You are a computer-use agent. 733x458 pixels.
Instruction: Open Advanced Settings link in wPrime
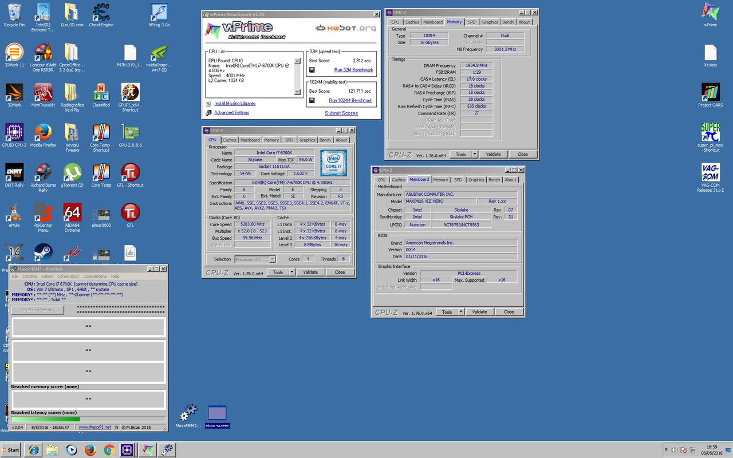click(231, 113)
